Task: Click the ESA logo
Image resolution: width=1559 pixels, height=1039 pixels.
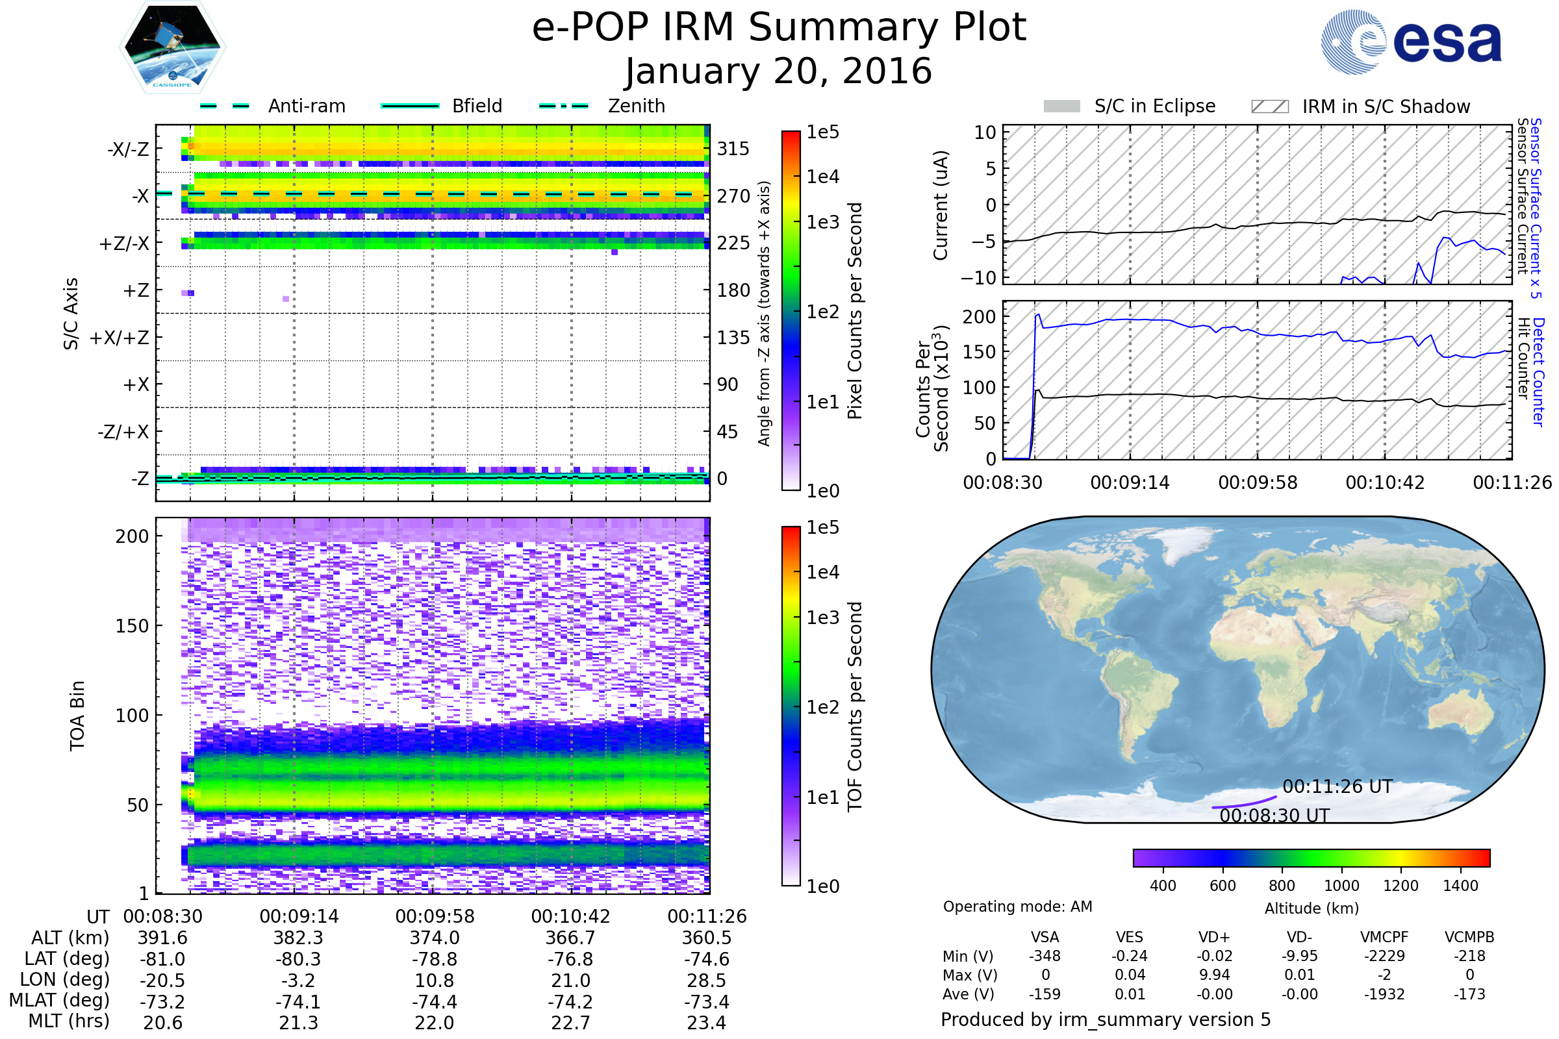Action: coord(1412,41)
